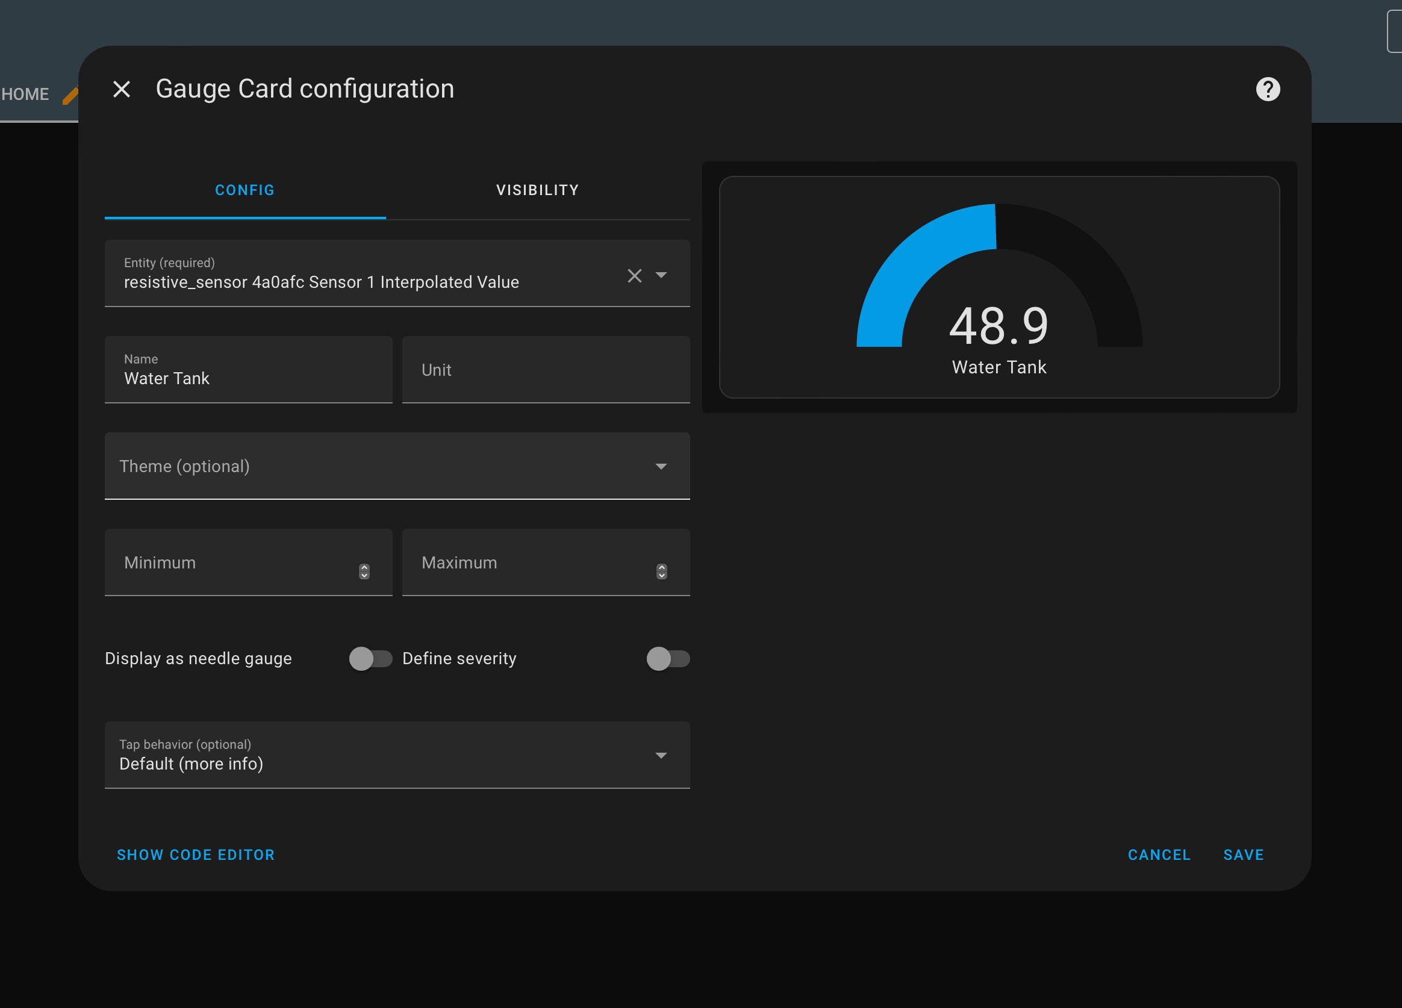Turn on Define severity switch
1402x1008 pixels.
668,659
